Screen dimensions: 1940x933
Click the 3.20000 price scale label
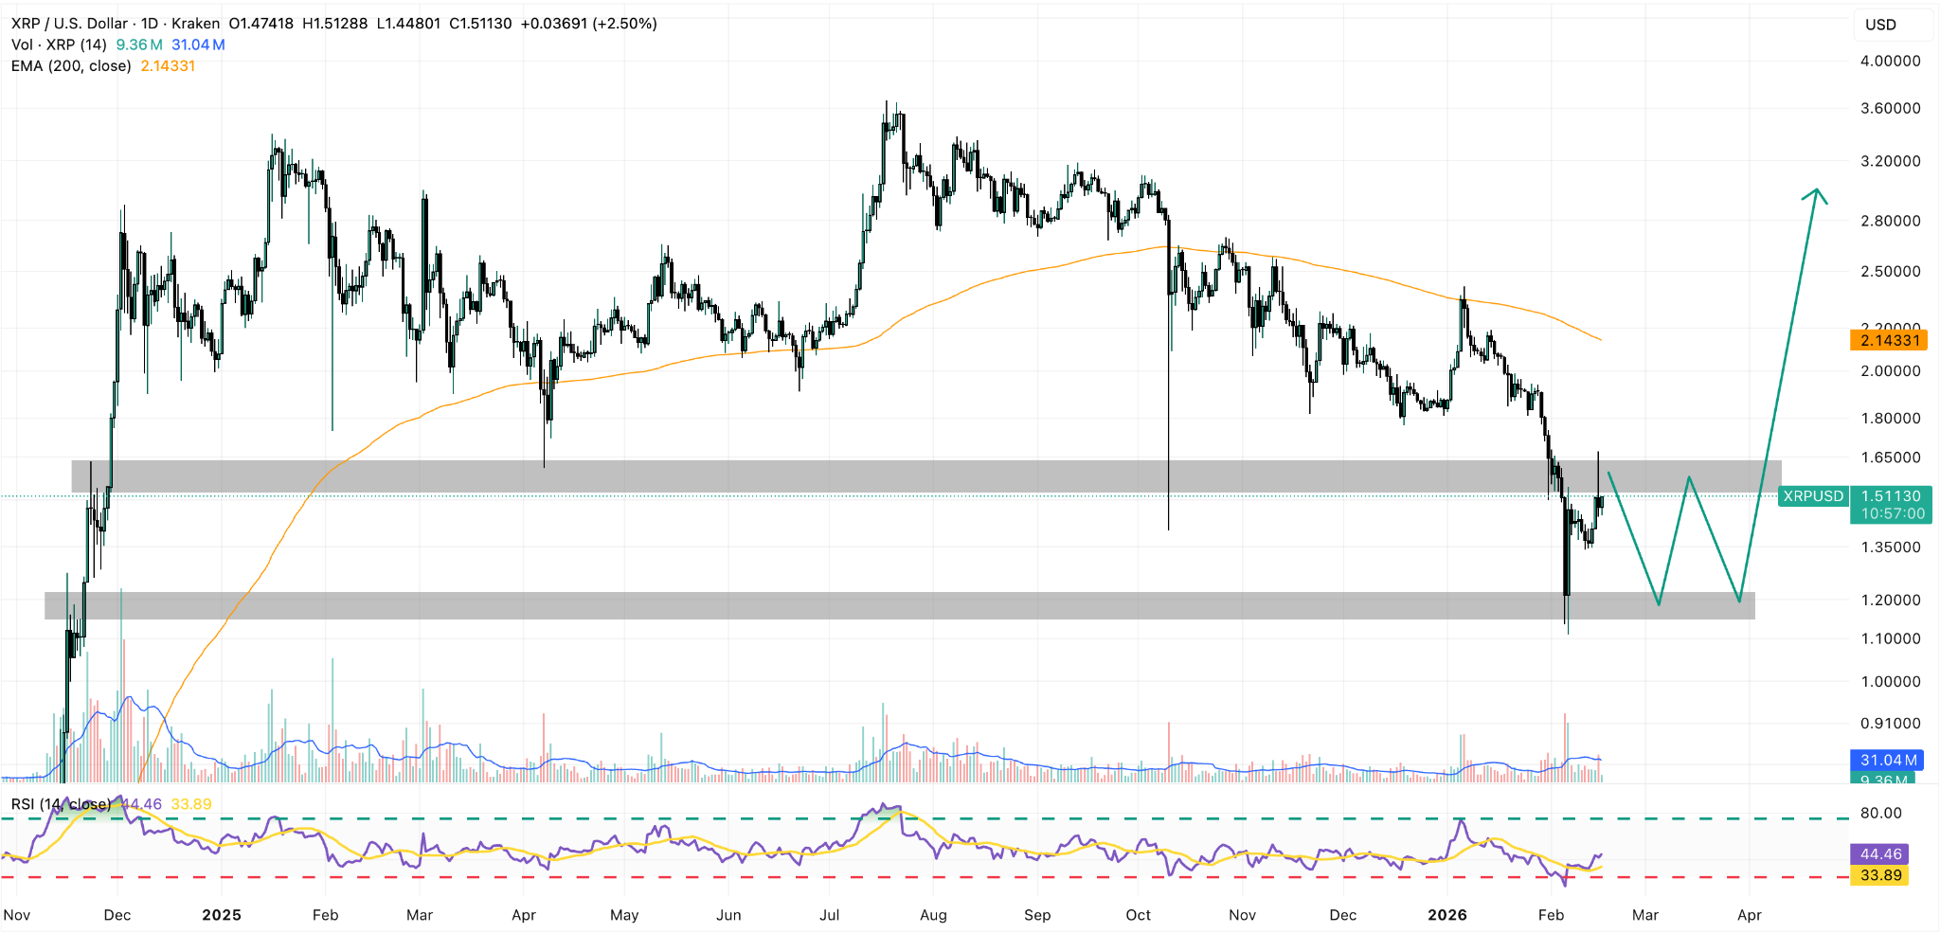click(1891, 161)
